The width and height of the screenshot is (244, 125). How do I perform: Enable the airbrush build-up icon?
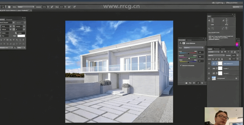(x=70, y=7)
